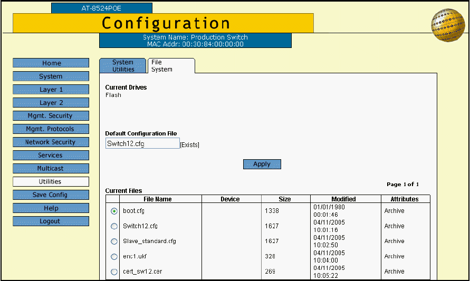Switch to the System Utilities tab
The height and width of the screenshot is (281, 470).
(x=123, y=66)
